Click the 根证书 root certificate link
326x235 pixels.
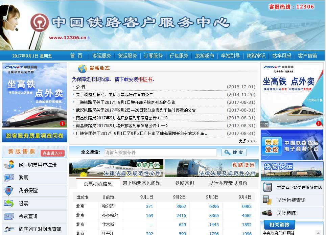point(145,79)
